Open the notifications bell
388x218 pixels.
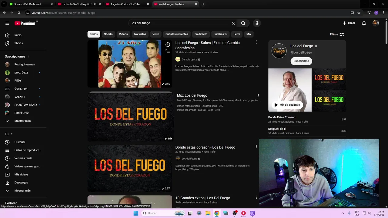(x=364, y=23)
